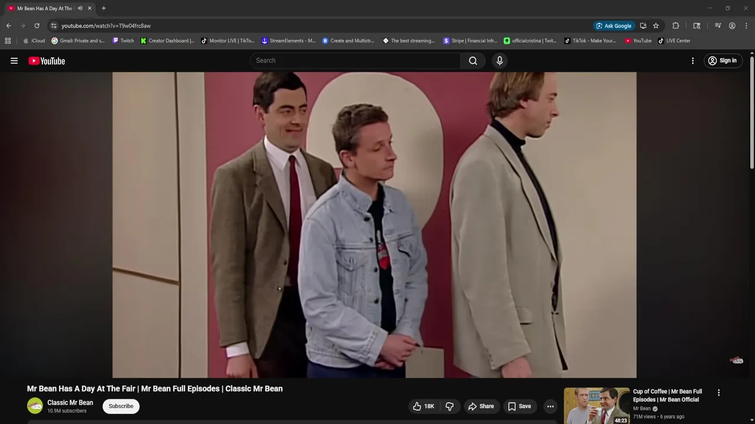This screenshot has width=755, height=424.
Task: Subscribe to Classic Mr Bean
Action: (x=121, y=406)
